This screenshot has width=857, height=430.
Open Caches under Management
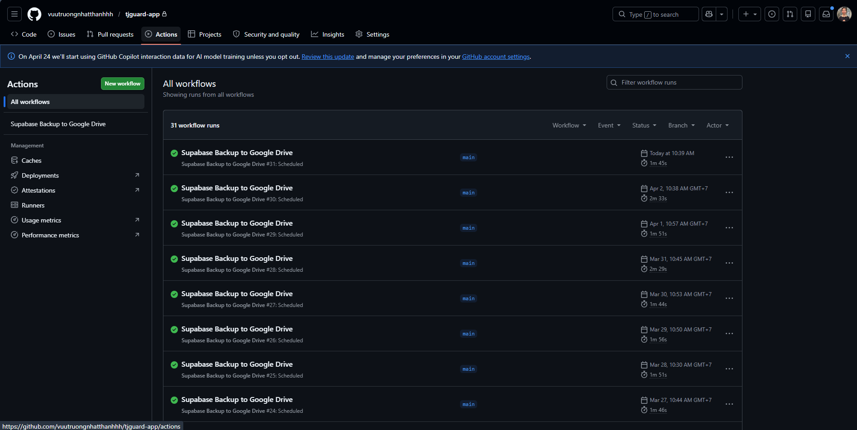pos(31,161)
